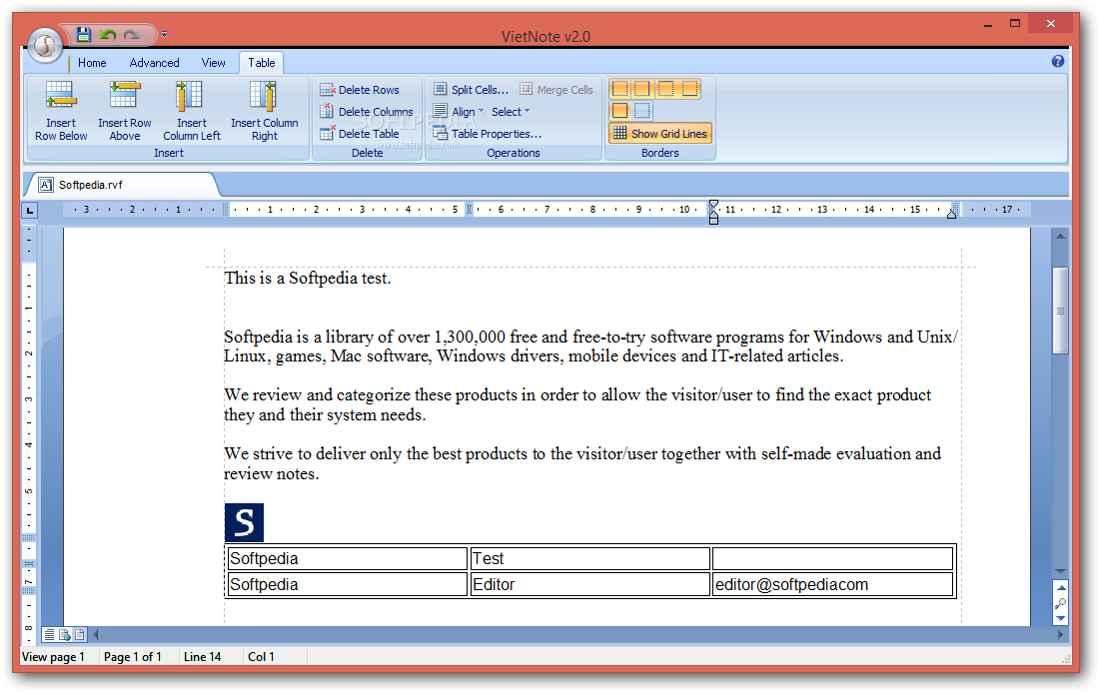Click the first-line indent marker on the ruler
Screen dimensions: 1100x693
[x=713, y=205]
